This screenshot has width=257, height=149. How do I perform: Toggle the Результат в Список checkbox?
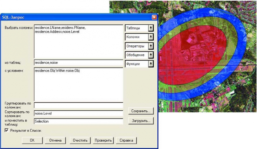coord(6,130)
